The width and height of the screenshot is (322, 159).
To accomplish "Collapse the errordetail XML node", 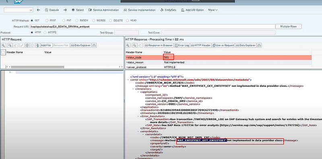I will 143,134.
